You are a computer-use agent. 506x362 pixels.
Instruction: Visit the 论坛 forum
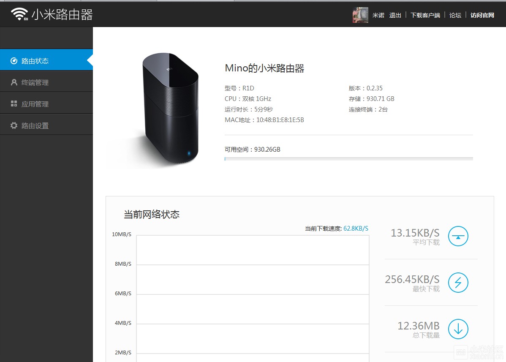coord(455,15)
